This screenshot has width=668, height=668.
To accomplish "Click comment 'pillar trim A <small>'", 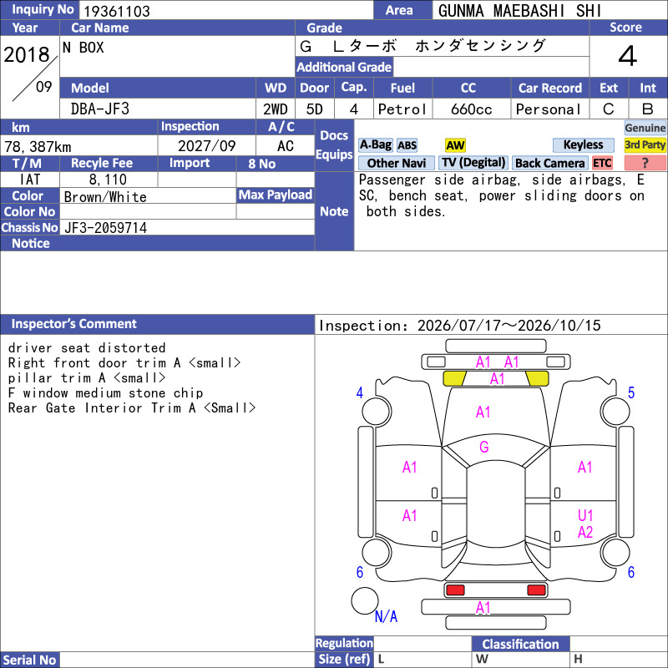I will click(x=87, y=377).
